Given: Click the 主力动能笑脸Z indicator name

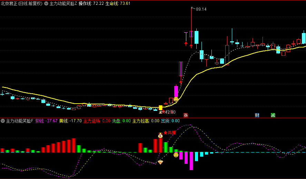Looking at the screenshot, I should pyautogui.click(x=63, y=3).
